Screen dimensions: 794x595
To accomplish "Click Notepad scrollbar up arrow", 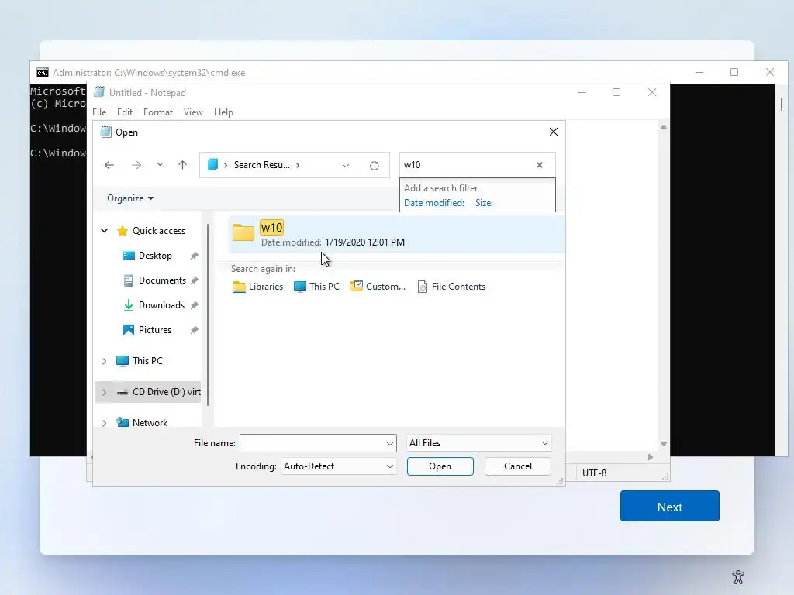I will coord(664,128).
